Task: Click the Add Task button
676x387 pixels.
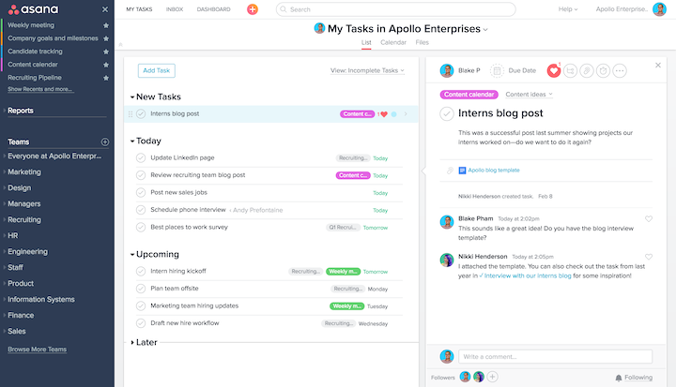Action: pos(156,70)
